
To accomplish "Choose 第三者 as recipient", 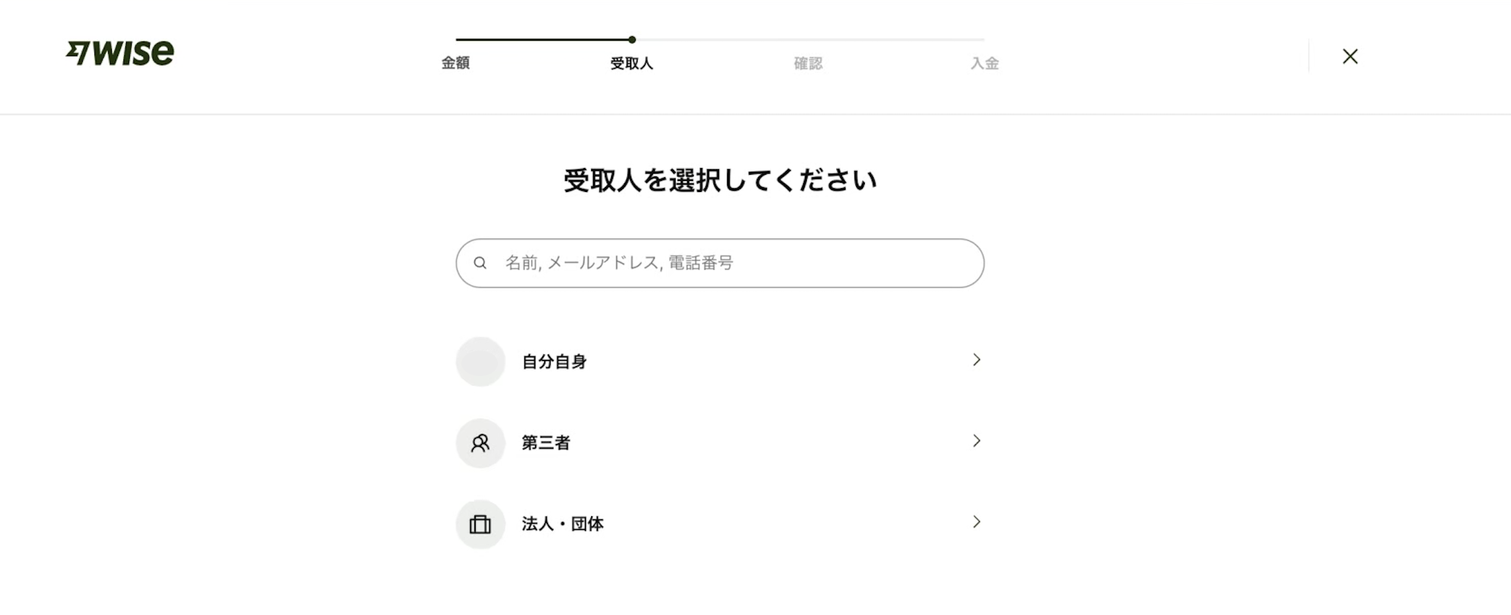I will coord(546,443).
